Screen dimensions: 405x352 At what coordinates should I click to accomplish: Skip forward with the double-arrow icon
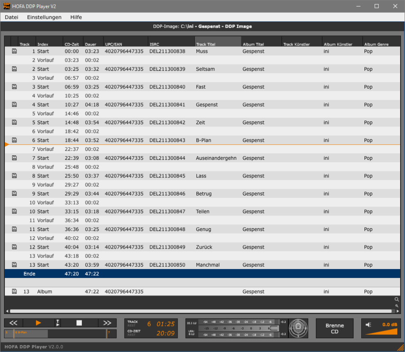pyautogui.click(x=107, y=323)
